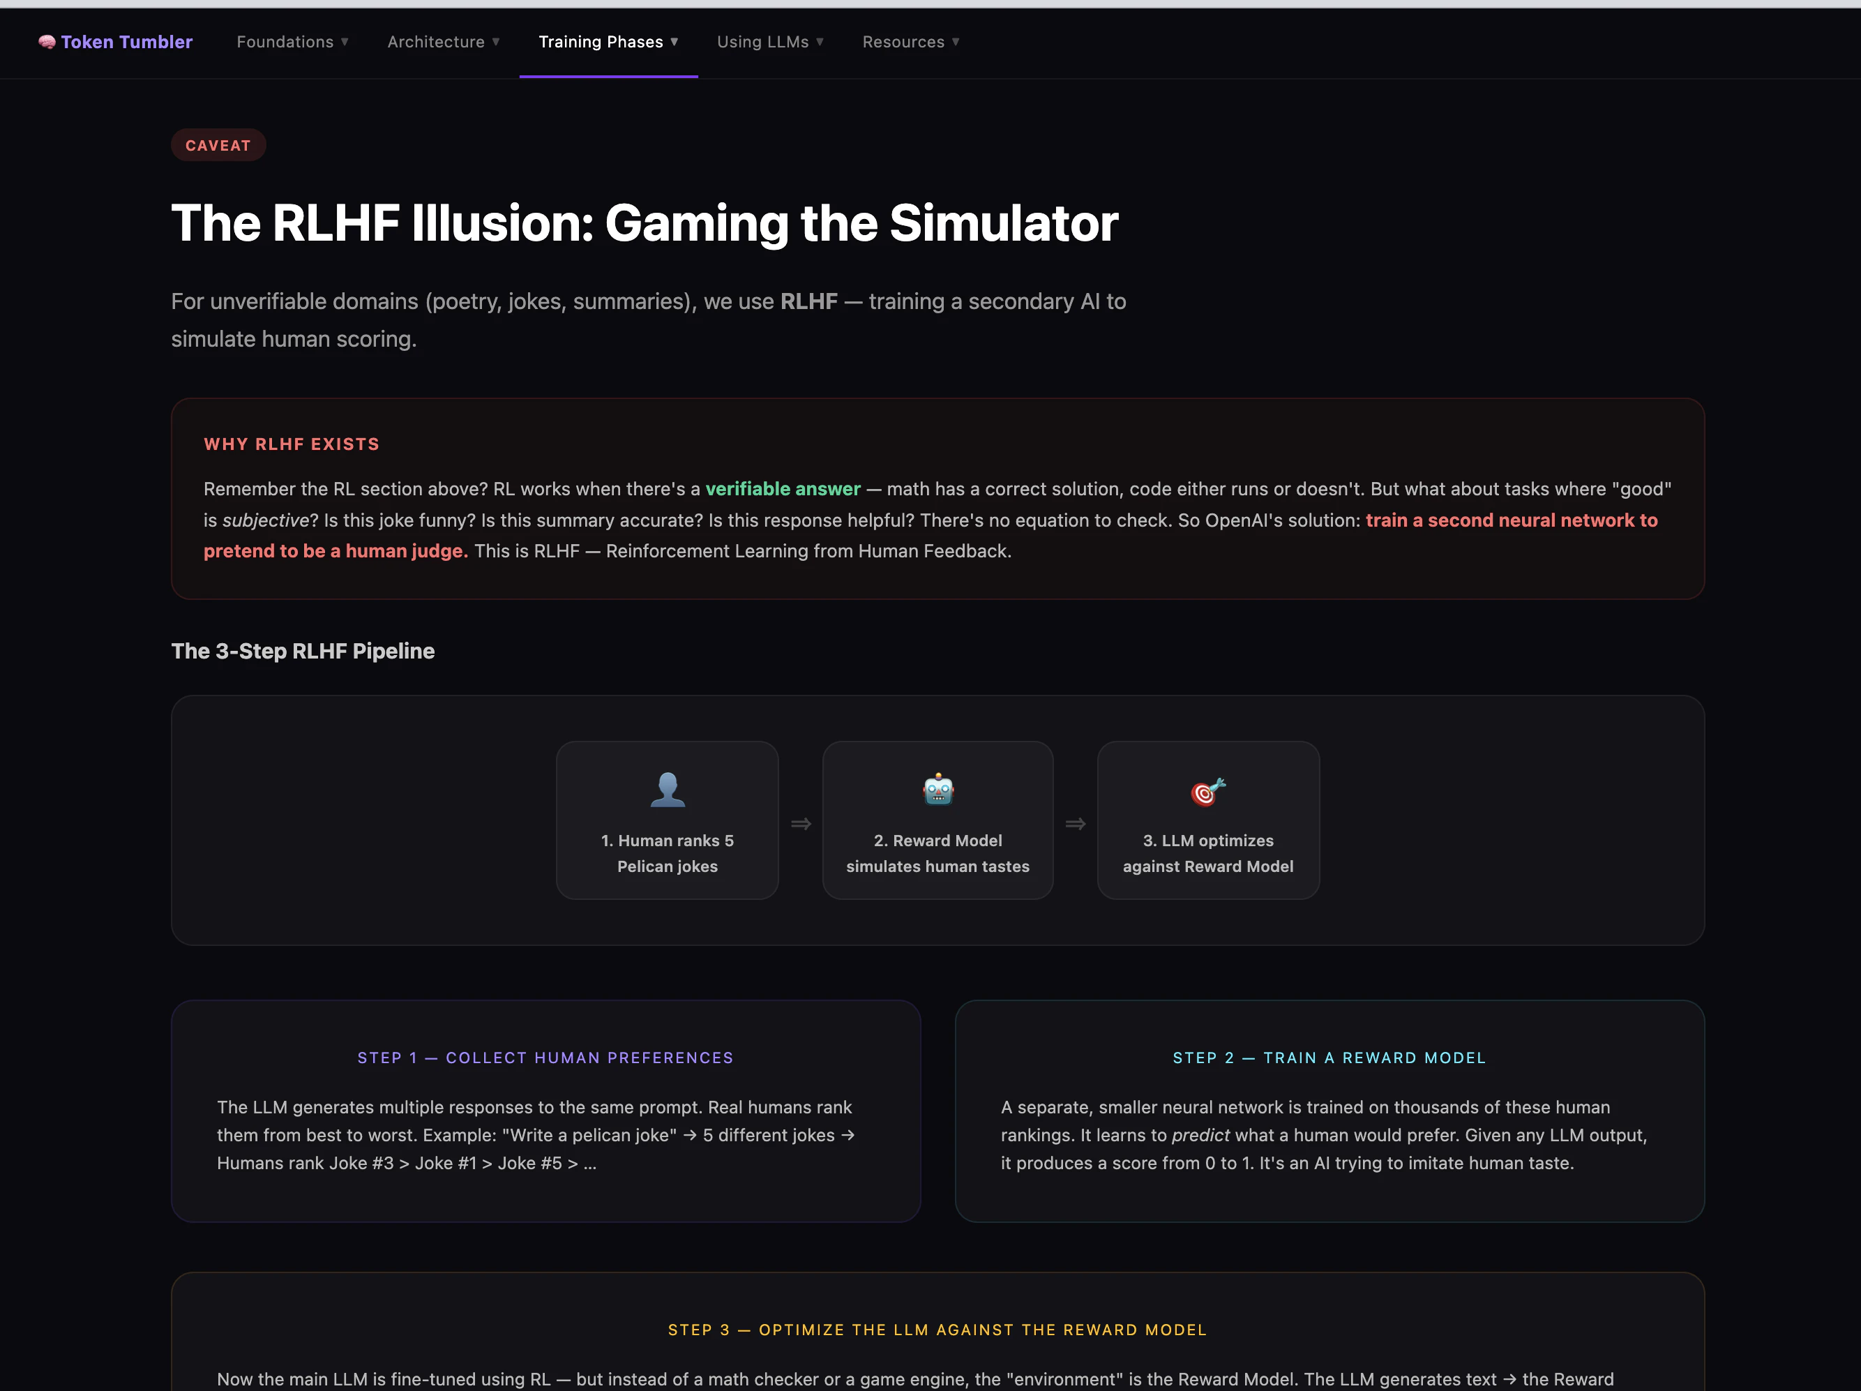The width and height of the screenshot is (1861, 1391).
Task: Expand the Training Phases dropdown arrow
Action: [674, 41]
